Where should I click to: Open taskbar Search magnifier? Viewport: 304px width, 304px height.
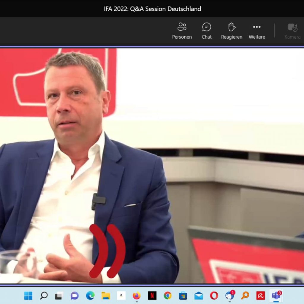point(44,295)
